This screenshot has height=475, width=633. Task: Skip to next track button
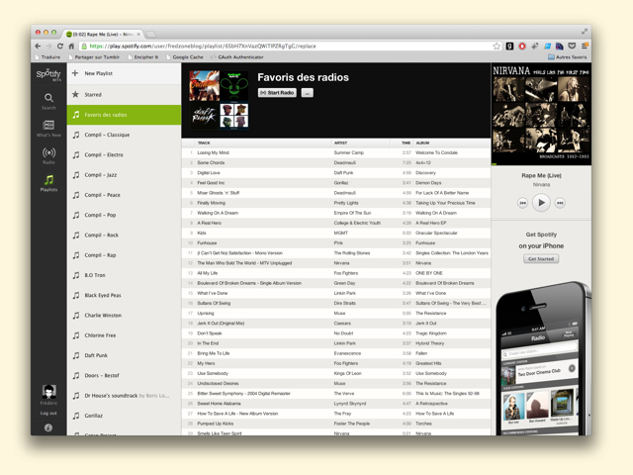(x=560, y=203)
